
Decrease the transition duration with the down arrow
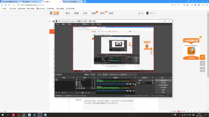pyautogui.click(x=153, y=83)
